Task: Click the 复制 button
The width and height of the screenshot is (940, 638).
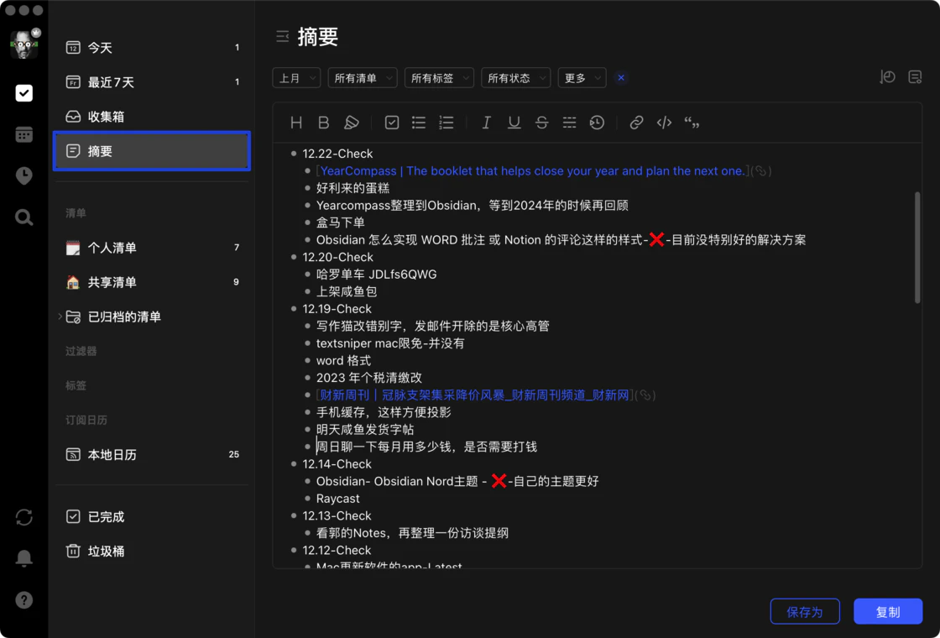Action: coord(888,612)
